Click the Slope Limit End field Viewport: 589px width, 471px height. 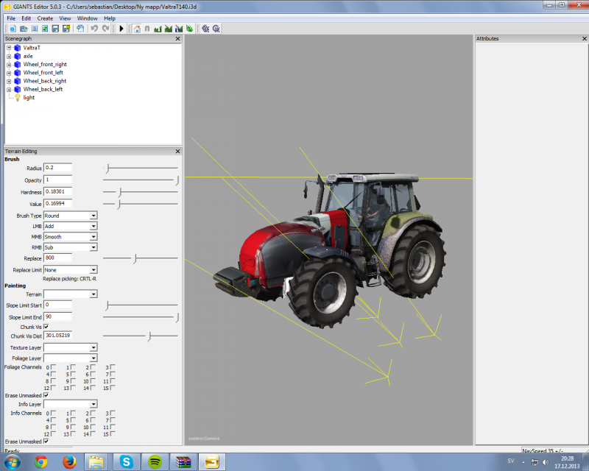58,317
